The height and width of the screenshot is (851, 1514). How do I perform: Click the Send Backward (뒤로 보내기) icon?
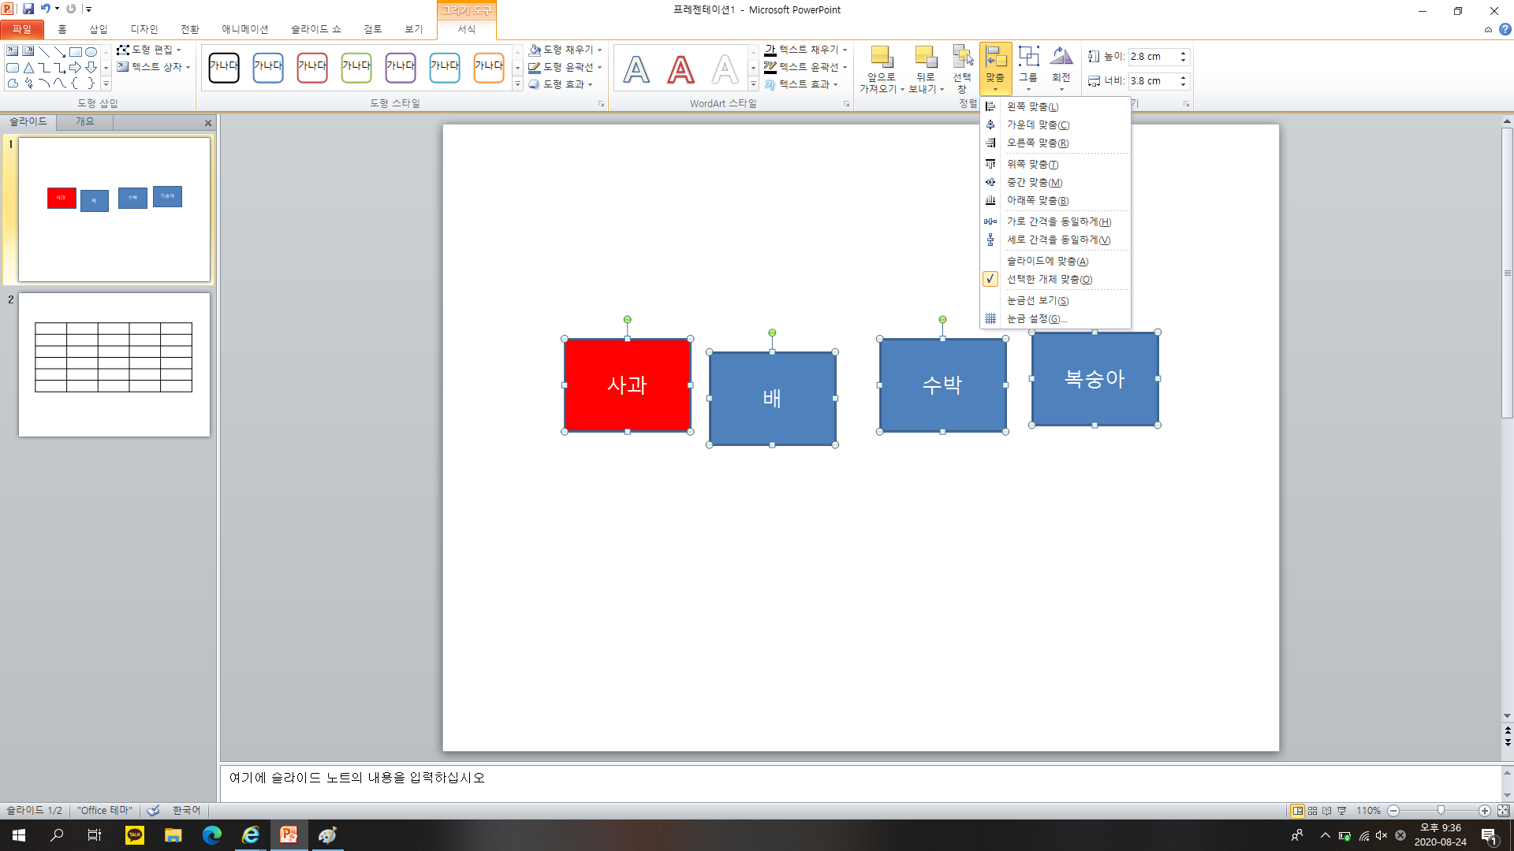[925, 58]
